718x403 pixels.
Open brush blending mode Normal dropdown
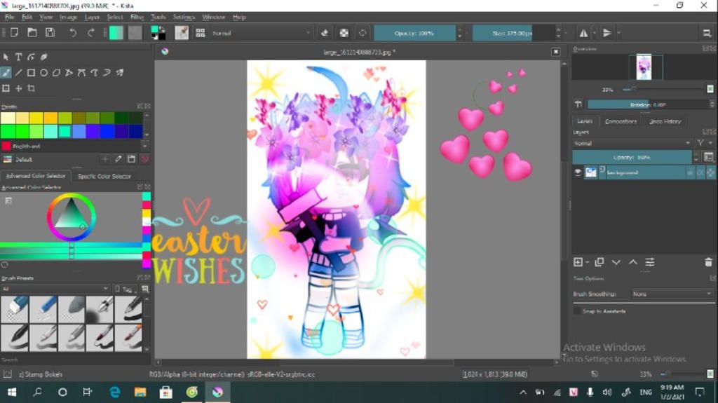tap(261, 33)
